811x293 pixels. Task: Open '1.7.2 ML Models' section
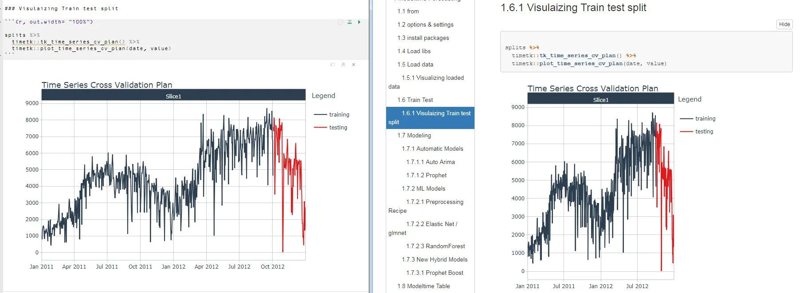(x=423, y=188)
